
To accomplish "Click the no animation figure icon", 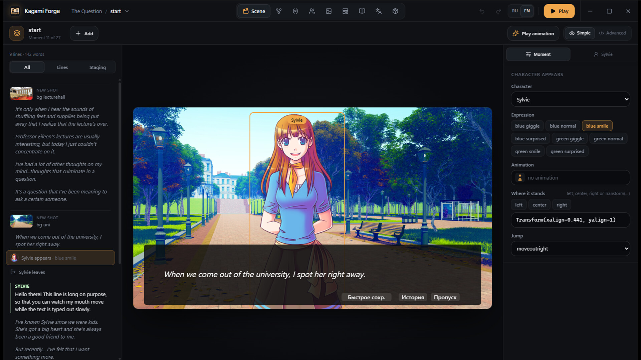I will (520, 178).
